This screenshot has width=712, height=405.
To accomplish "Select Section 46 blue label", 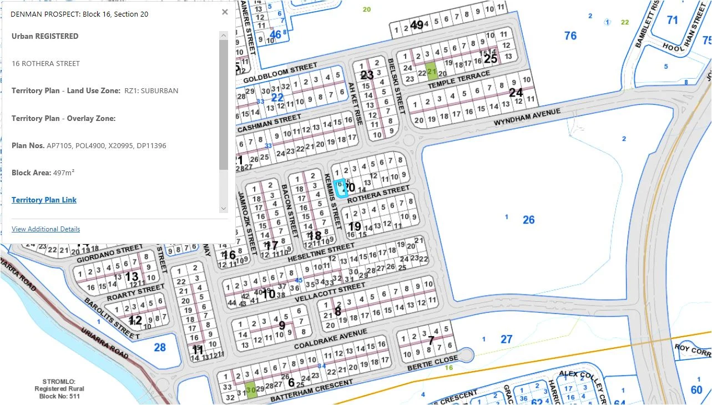I will click(x=275, y=35).
